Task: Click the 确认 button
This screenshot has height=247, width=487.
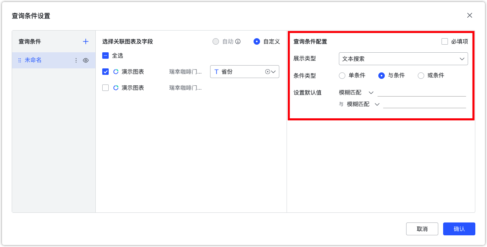Action: tap(459, 229)
